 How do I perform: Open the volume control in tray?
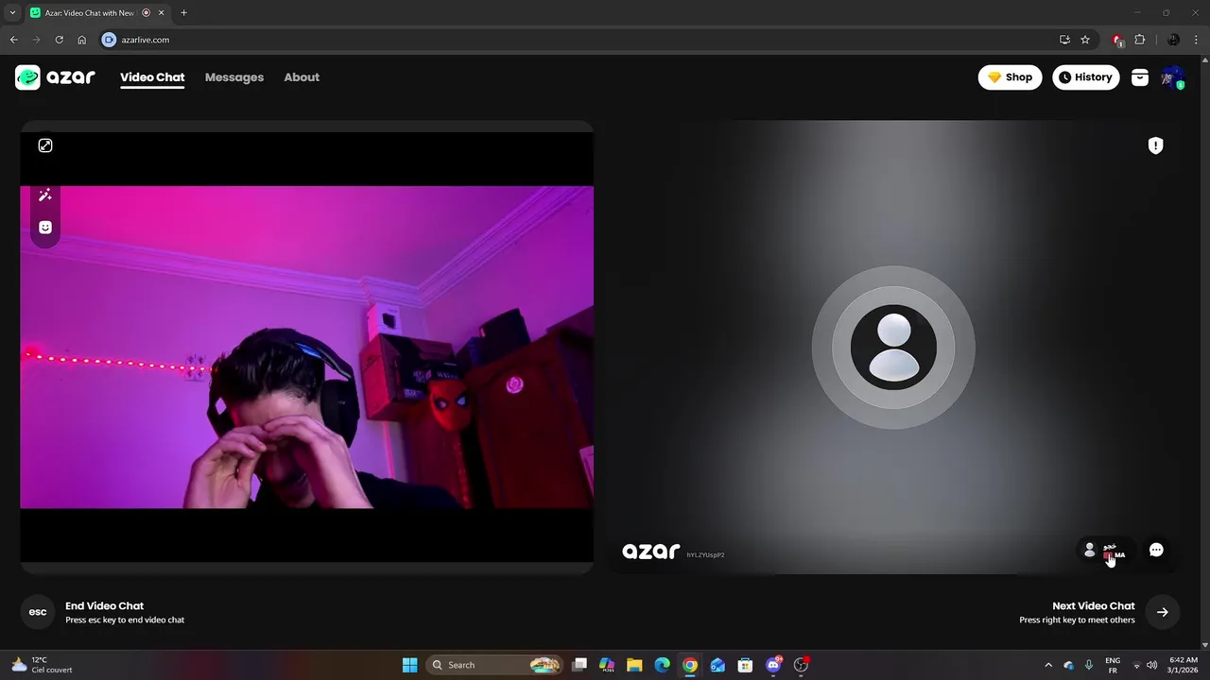pos(1151,665)
